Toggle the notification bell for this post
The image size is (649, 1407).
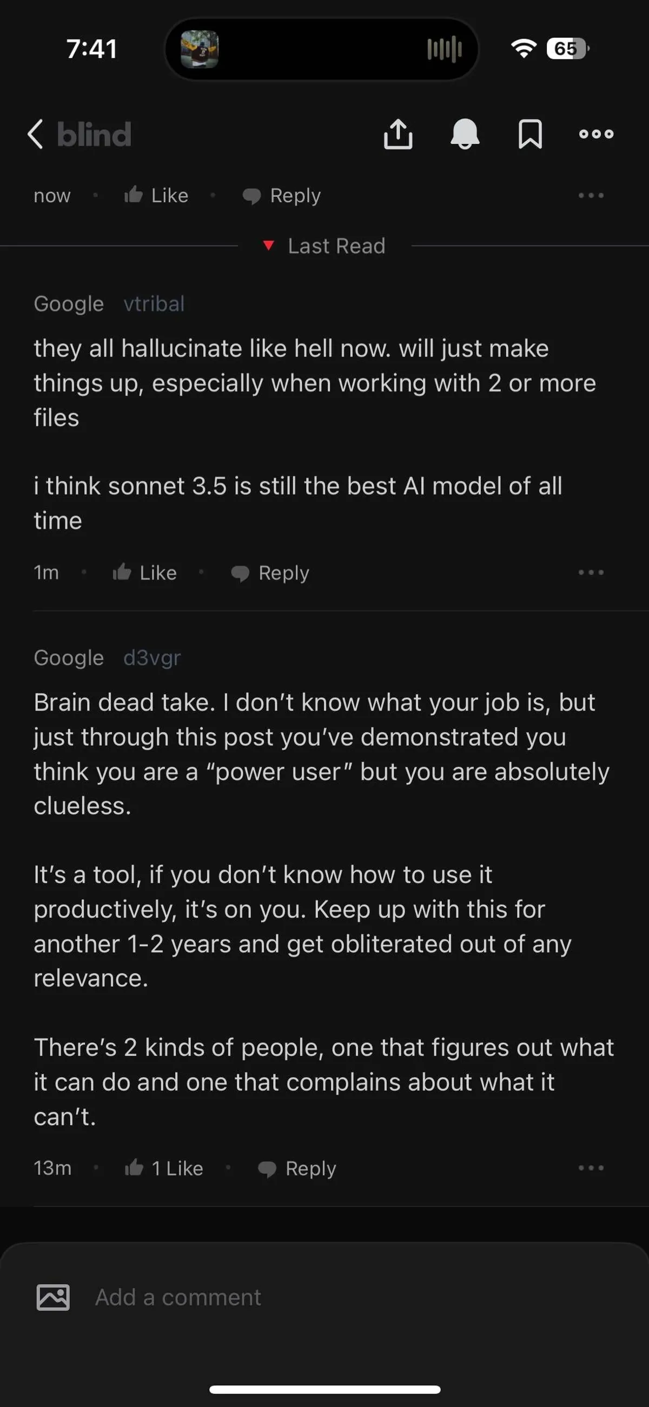point(465,134)
